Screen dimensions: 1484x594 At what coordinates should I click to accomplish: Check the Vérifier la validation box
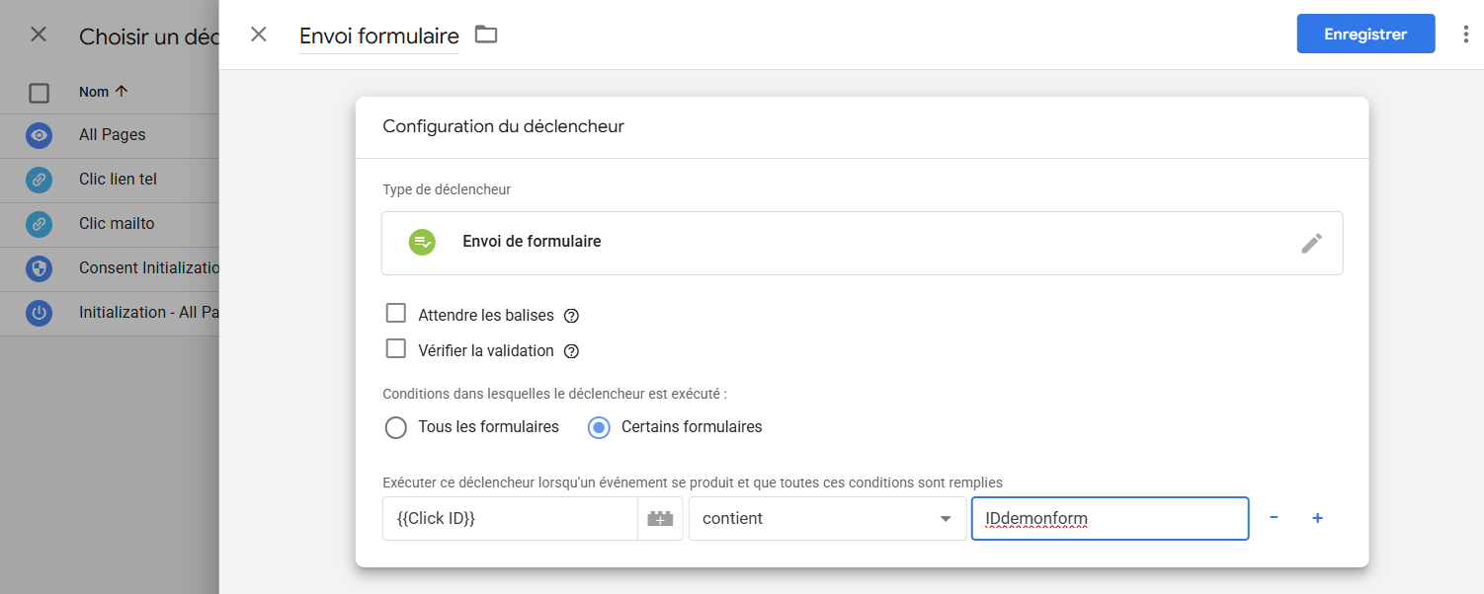[x=396, y=349]
